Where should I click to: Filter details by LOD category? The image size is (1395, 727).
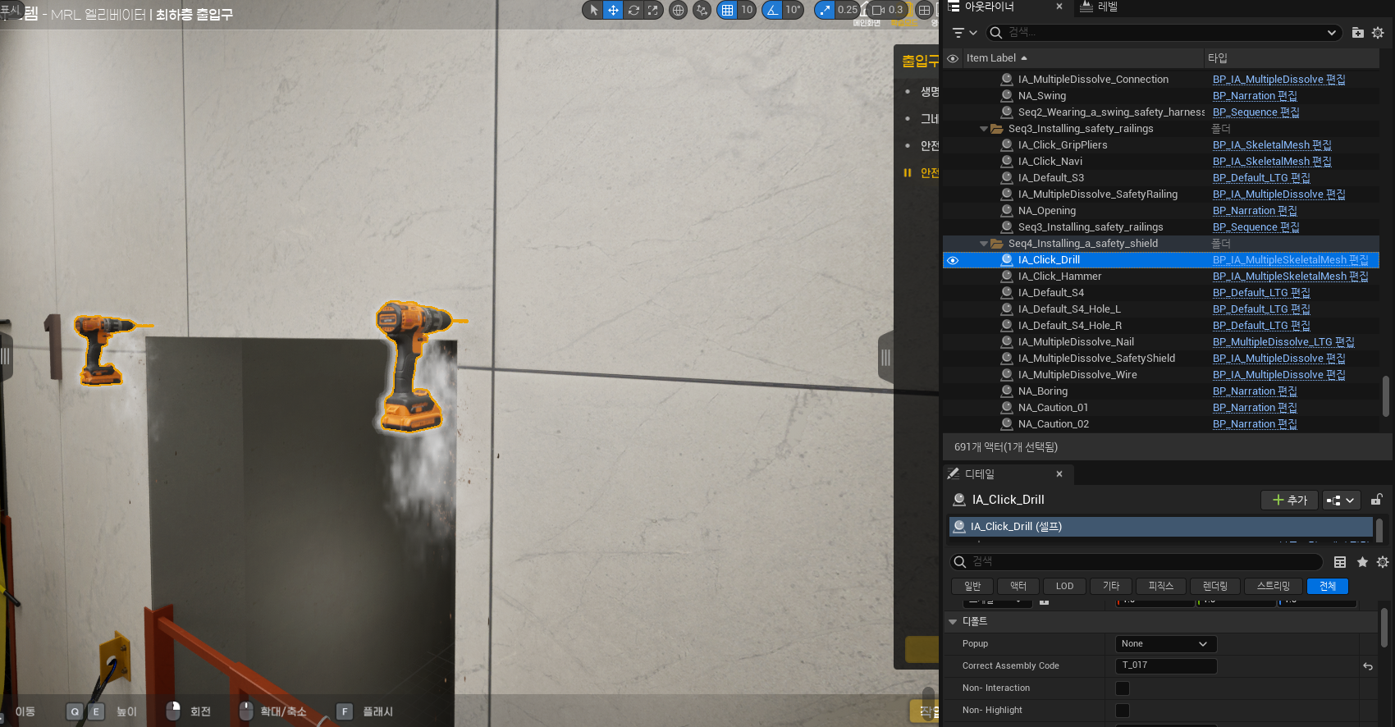click(x=1064, y=586)
